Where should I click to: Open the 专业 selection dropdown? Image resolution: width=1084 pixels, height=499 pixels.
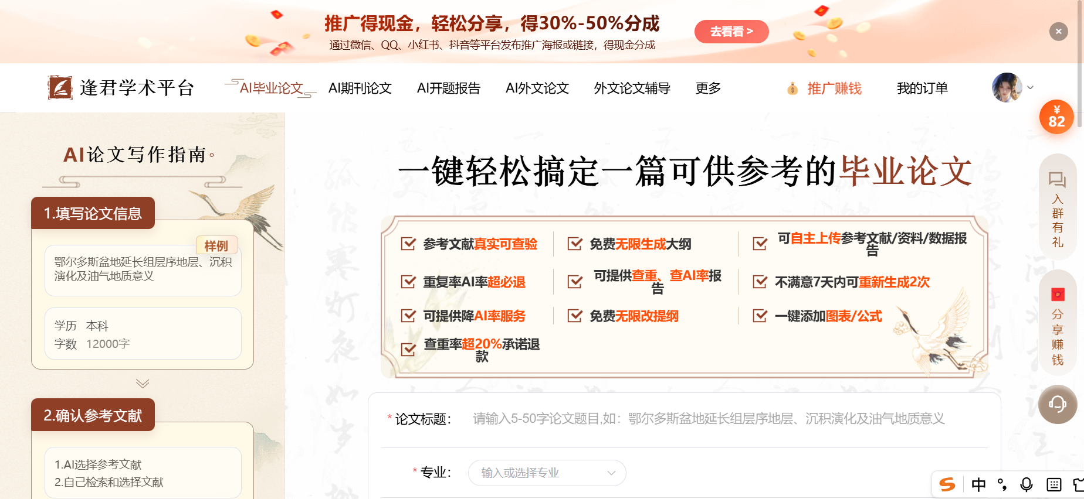[x=547, y=473]
